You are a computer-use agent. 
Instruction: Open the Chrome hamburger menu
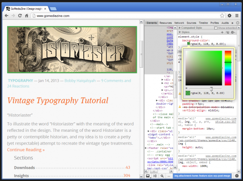(237, 15)
